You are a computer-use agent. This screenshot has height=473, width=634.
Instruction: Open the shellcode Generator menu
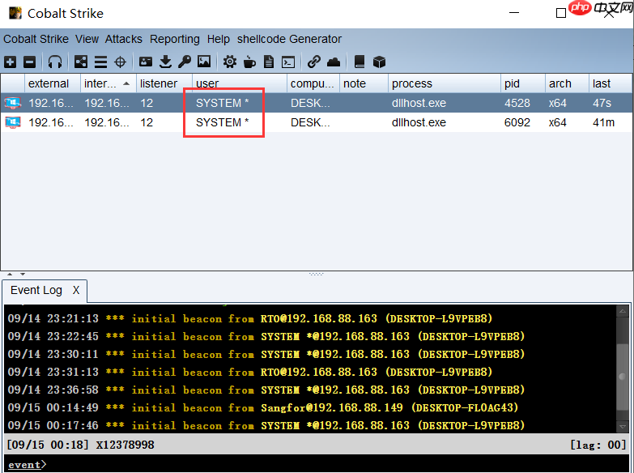point(289,39)
